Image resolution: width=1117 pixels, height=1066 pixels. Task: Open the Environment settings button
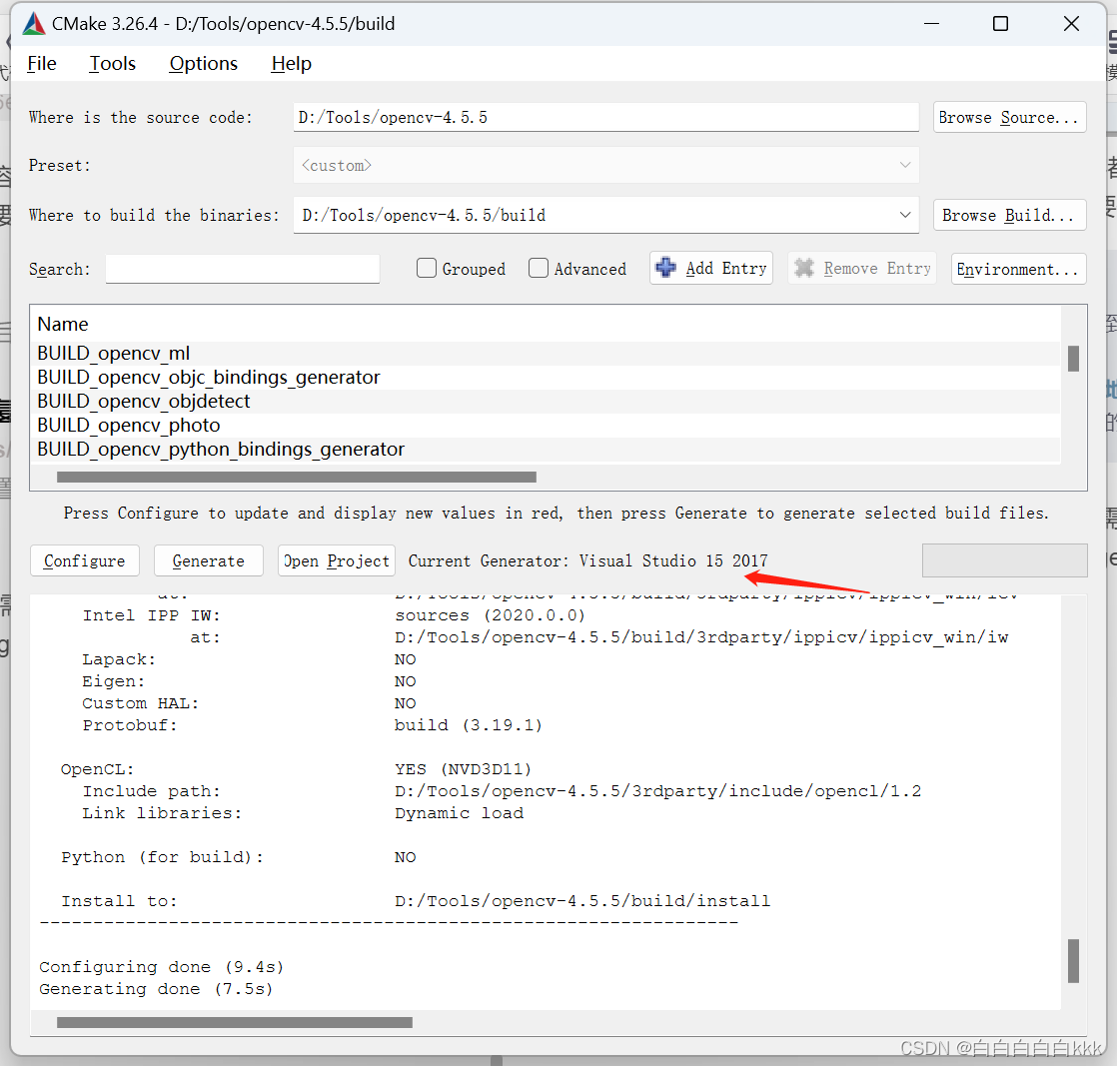tap(1018, 269)
